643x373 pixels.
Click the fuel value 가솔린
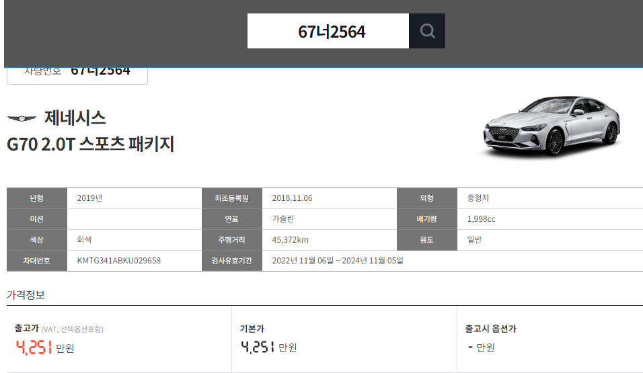(283, 219)
